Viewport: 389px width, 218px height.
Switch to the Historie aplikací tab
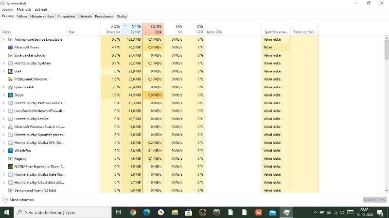[x=42, y=16]
